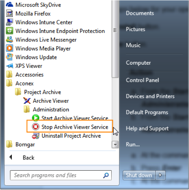This screenshot has height=190, width=189.
Task: Click the Uninstall Project Archive icon
Action: (x=36, y=136)
